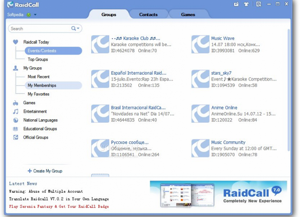Open Brasil Internacional RaidCa... link
Image resolution: width=300 pixels, height=217 pixels.
click(x=138, y=108)
